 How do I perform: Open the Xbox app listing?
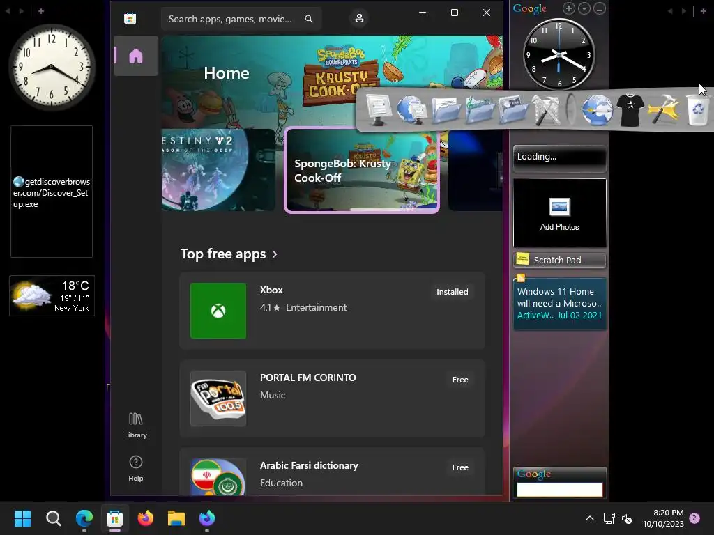point(332,311)
